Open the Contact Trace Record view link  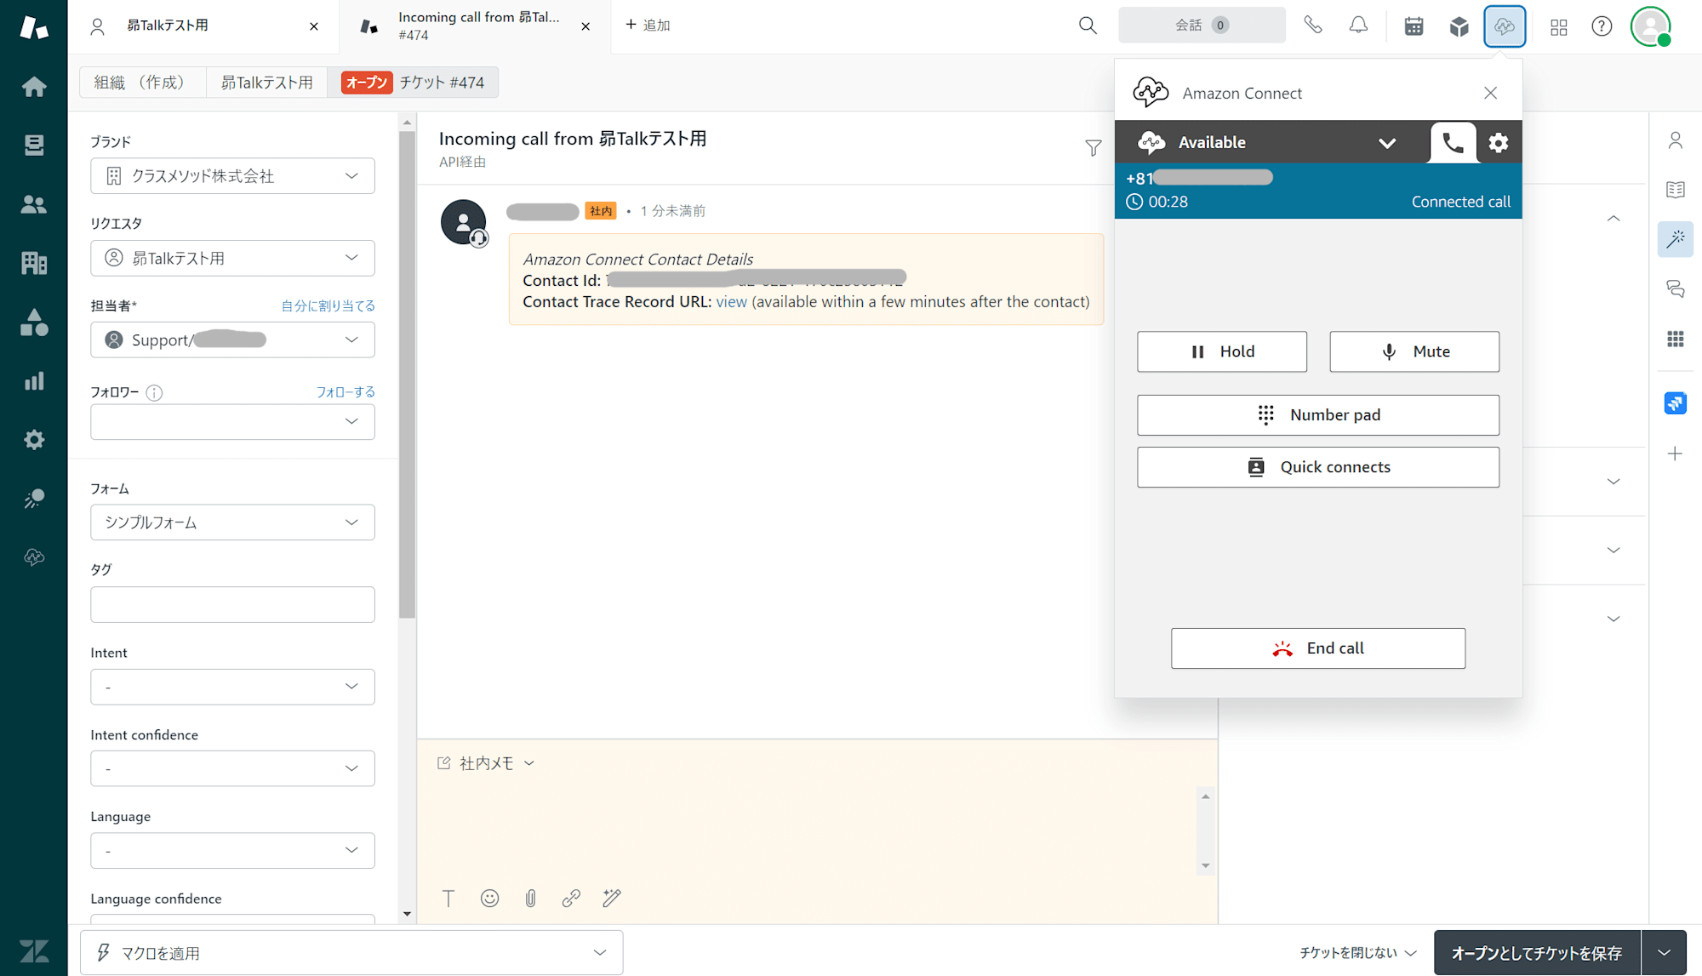tap(731, 302)
